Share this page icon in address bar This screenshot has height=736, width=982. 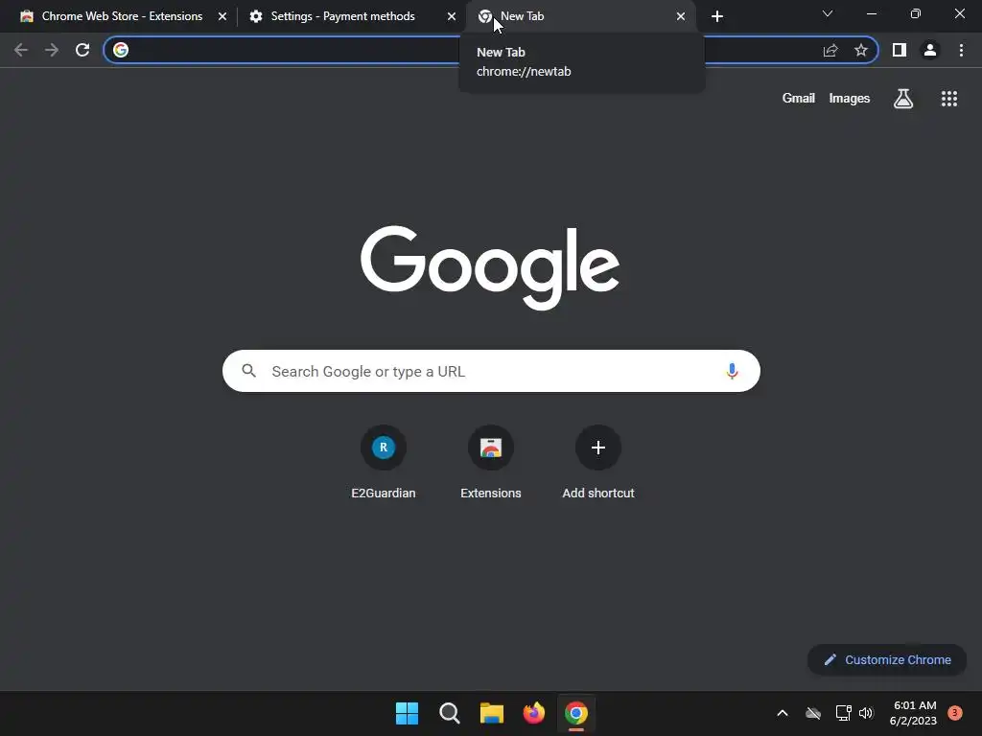tap(830, 50)
